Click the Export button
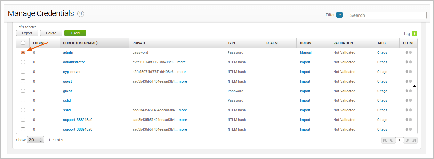The width and height of the screenshot is (434, 159). (27, 33)
